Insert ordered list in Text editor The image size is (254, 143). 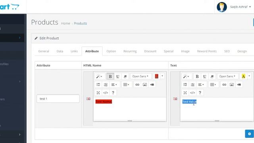tap(192, 85)
